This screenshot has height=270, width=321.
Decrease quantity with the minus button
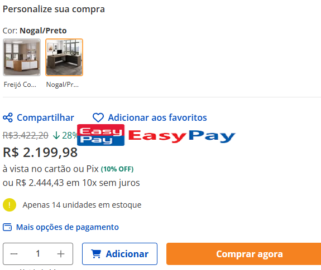[14, 254]
